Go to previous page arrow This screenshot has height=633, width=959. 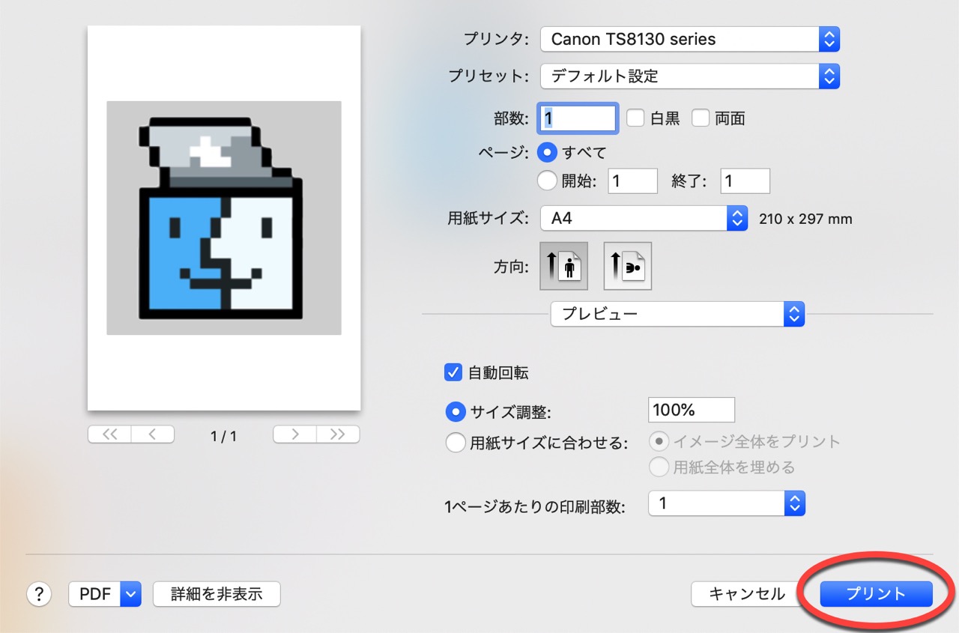[153, 434]
